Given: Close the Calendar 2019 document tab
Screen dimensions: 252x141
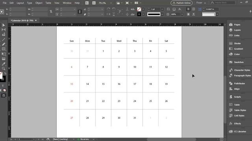Looking at the screenshot, I should coord(36,20).
